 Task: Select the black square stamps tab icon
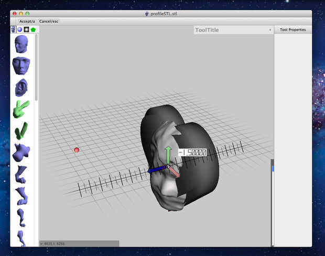[26, 30]
